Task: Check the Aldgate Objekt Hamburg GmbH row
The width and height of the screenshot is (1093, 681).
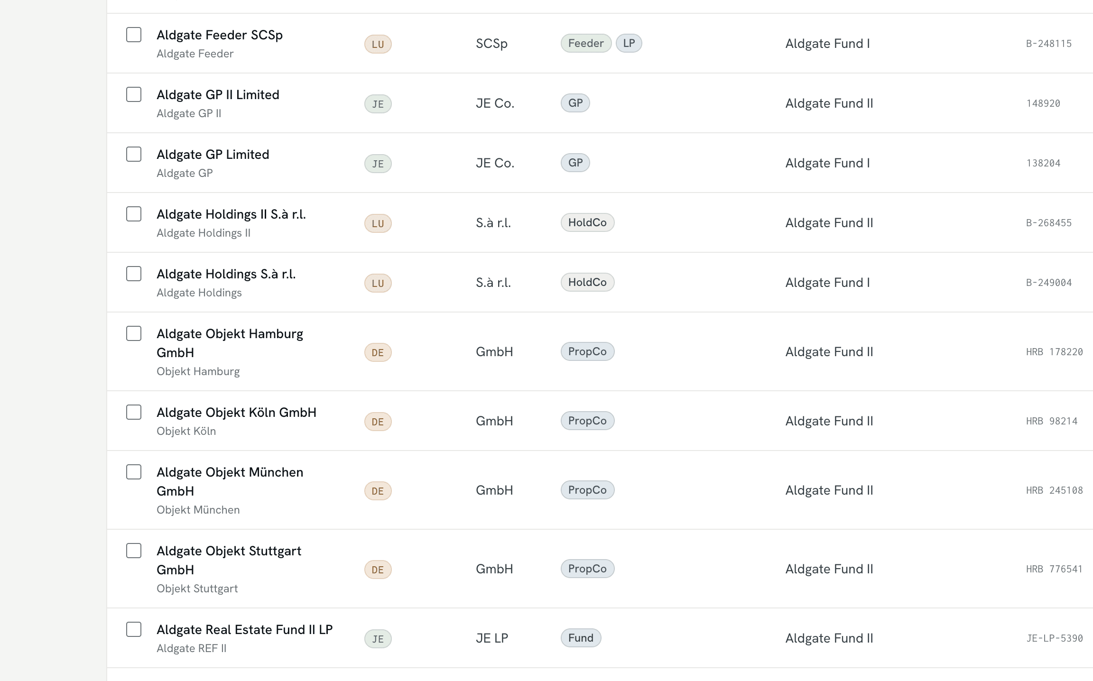Action: tap(134, 333)
